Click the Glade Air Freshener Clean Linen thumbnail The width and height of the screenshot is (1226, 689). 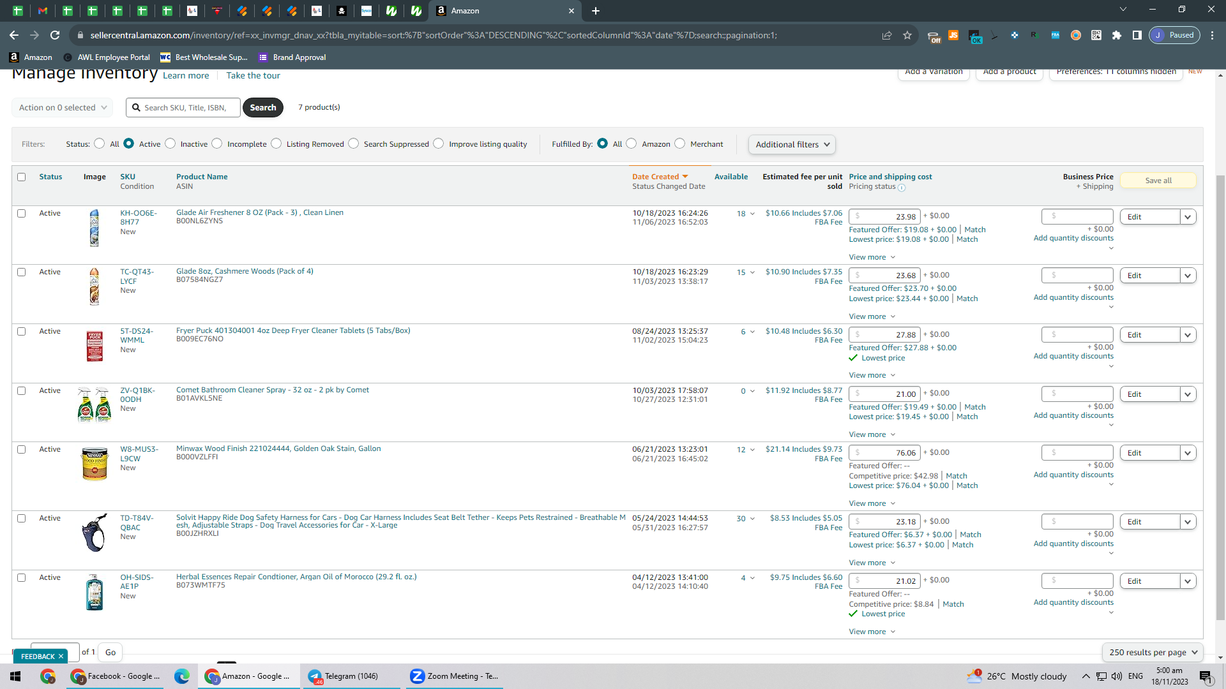point(95,228)
